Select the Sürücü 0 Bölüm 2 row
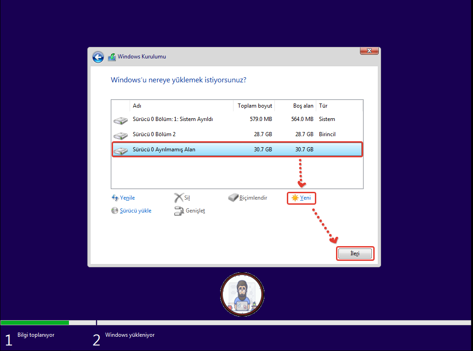The width and height of the screenshot is (473, 351). point(237,134)
